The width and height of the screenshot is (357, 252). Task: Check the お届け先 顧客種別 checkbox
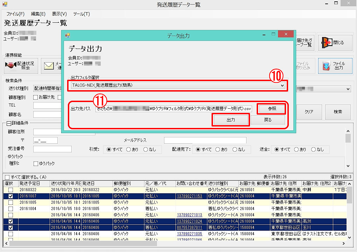35,97
